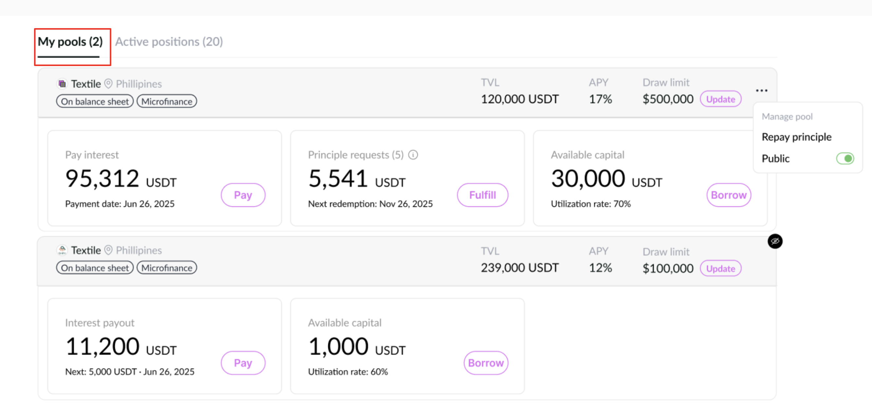The height and width of the screenshot is (408, 872).
Task: Fulfill the principle requests
Action: [x=482, y=195]
